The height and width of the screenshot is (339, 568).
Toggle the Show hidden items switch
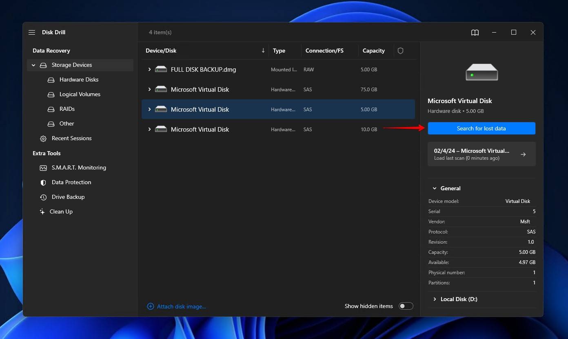point(406,306)
